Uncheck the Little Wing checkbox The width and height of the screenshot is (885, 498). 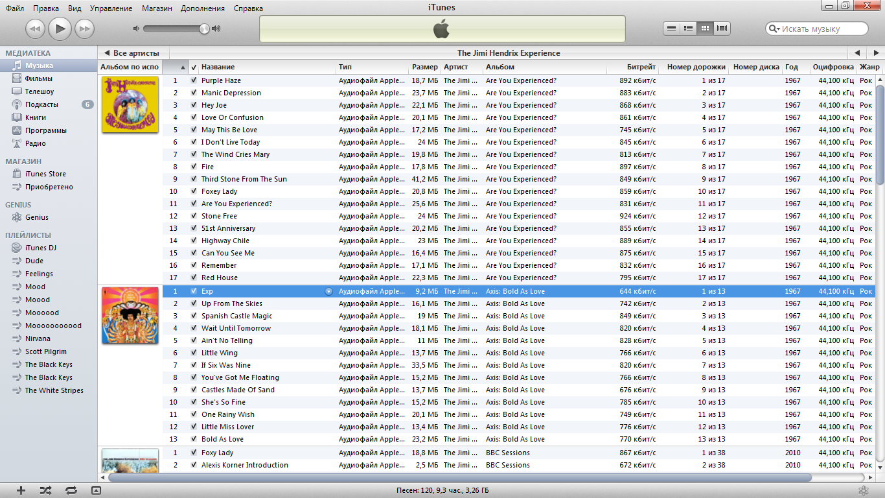(x=194, y=353)
